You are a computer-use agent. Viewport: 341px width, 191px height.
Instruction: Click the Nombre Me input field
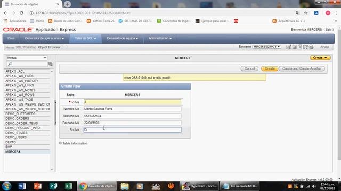point(132,109)
